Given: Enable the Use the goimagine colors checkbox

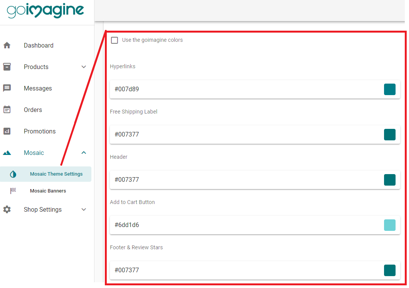Looking at the screenshot, I should 114,40.
